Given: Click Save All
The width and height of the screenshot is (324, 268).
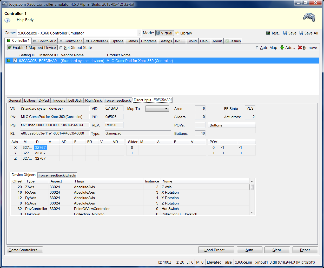Looking at the screenshot, I should pos(309,33).
